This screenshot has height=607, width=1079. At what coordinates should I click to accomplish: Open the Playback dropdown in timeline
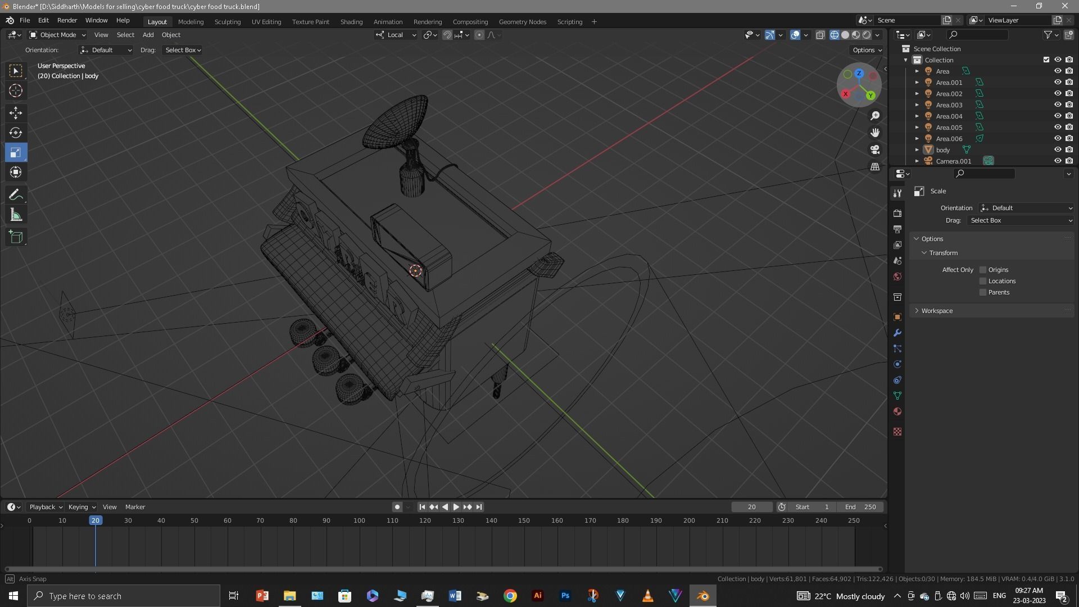(x=46, y=507)
